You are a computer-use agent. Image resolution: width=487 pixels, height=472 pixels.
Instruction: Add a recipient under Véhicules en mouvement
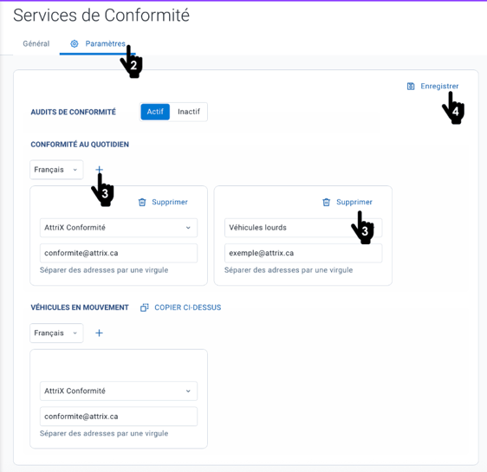point(99,333)
